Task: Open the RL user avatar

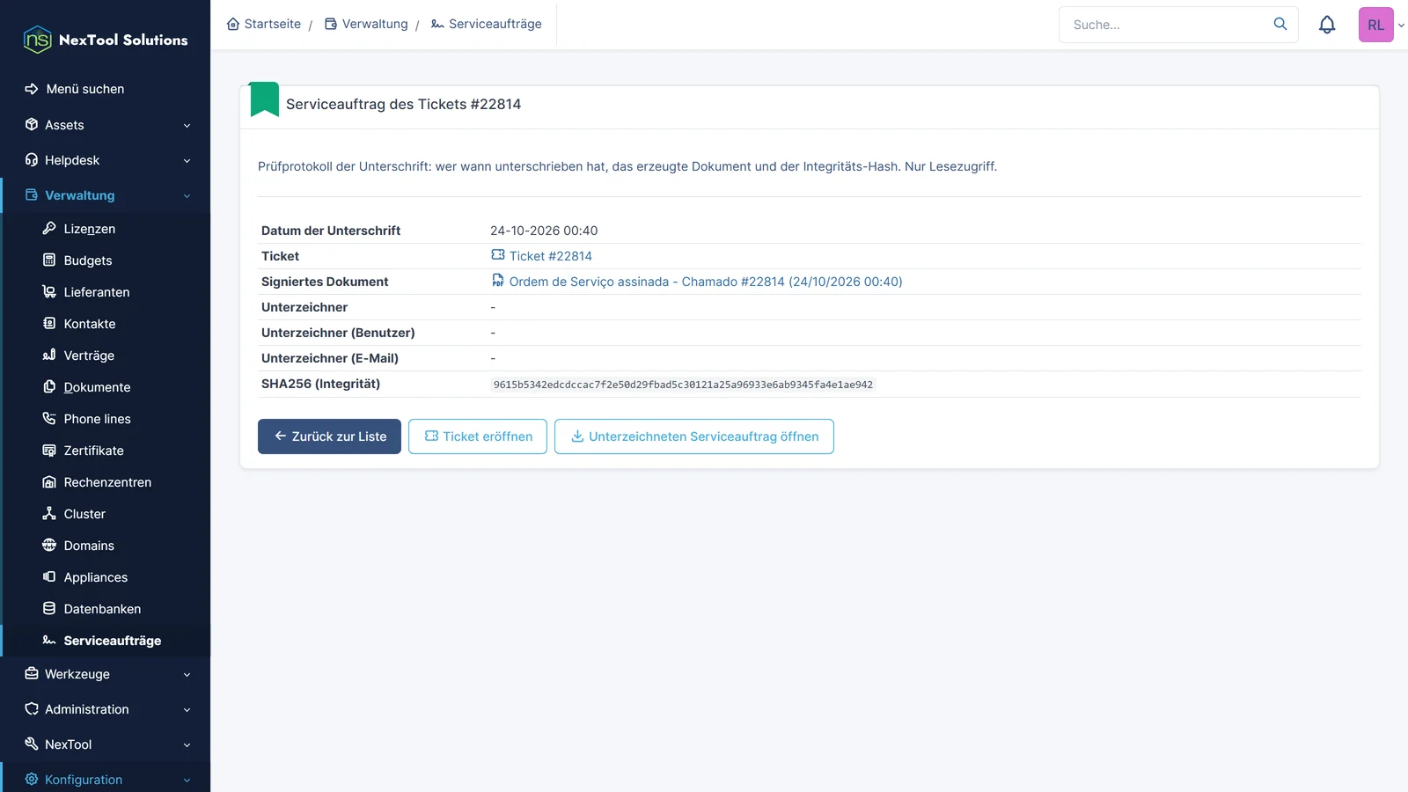Action: pyautogui.click(x=1376, y=25)
